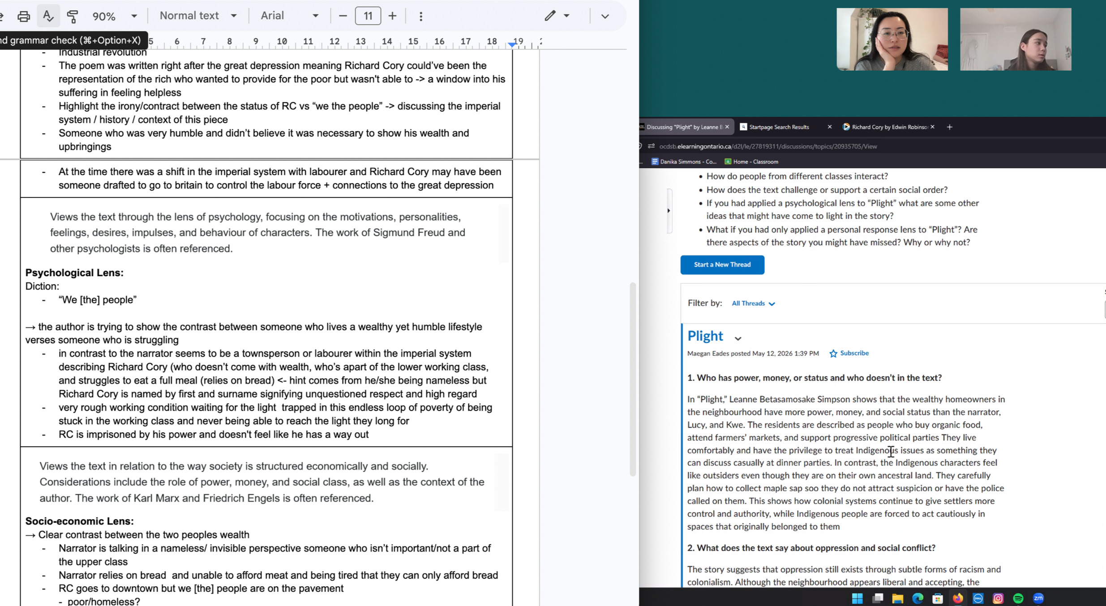This screenshot has width=1106, height=606.
Task: Open the Arial font dropdown
Action: (x=289, y=16)
